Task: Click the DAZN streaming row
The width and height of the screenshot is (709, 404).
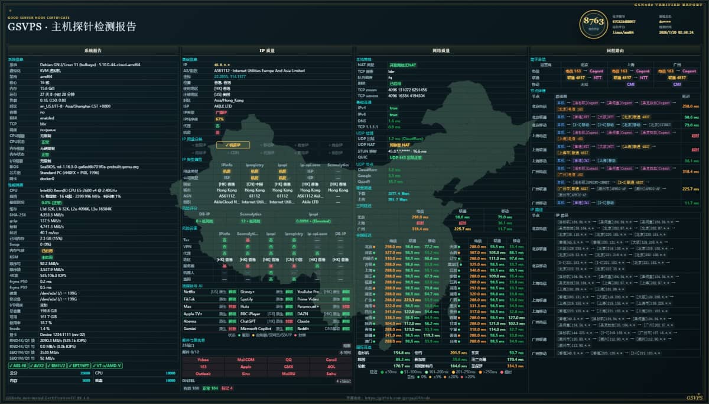Action: point(324,313)
